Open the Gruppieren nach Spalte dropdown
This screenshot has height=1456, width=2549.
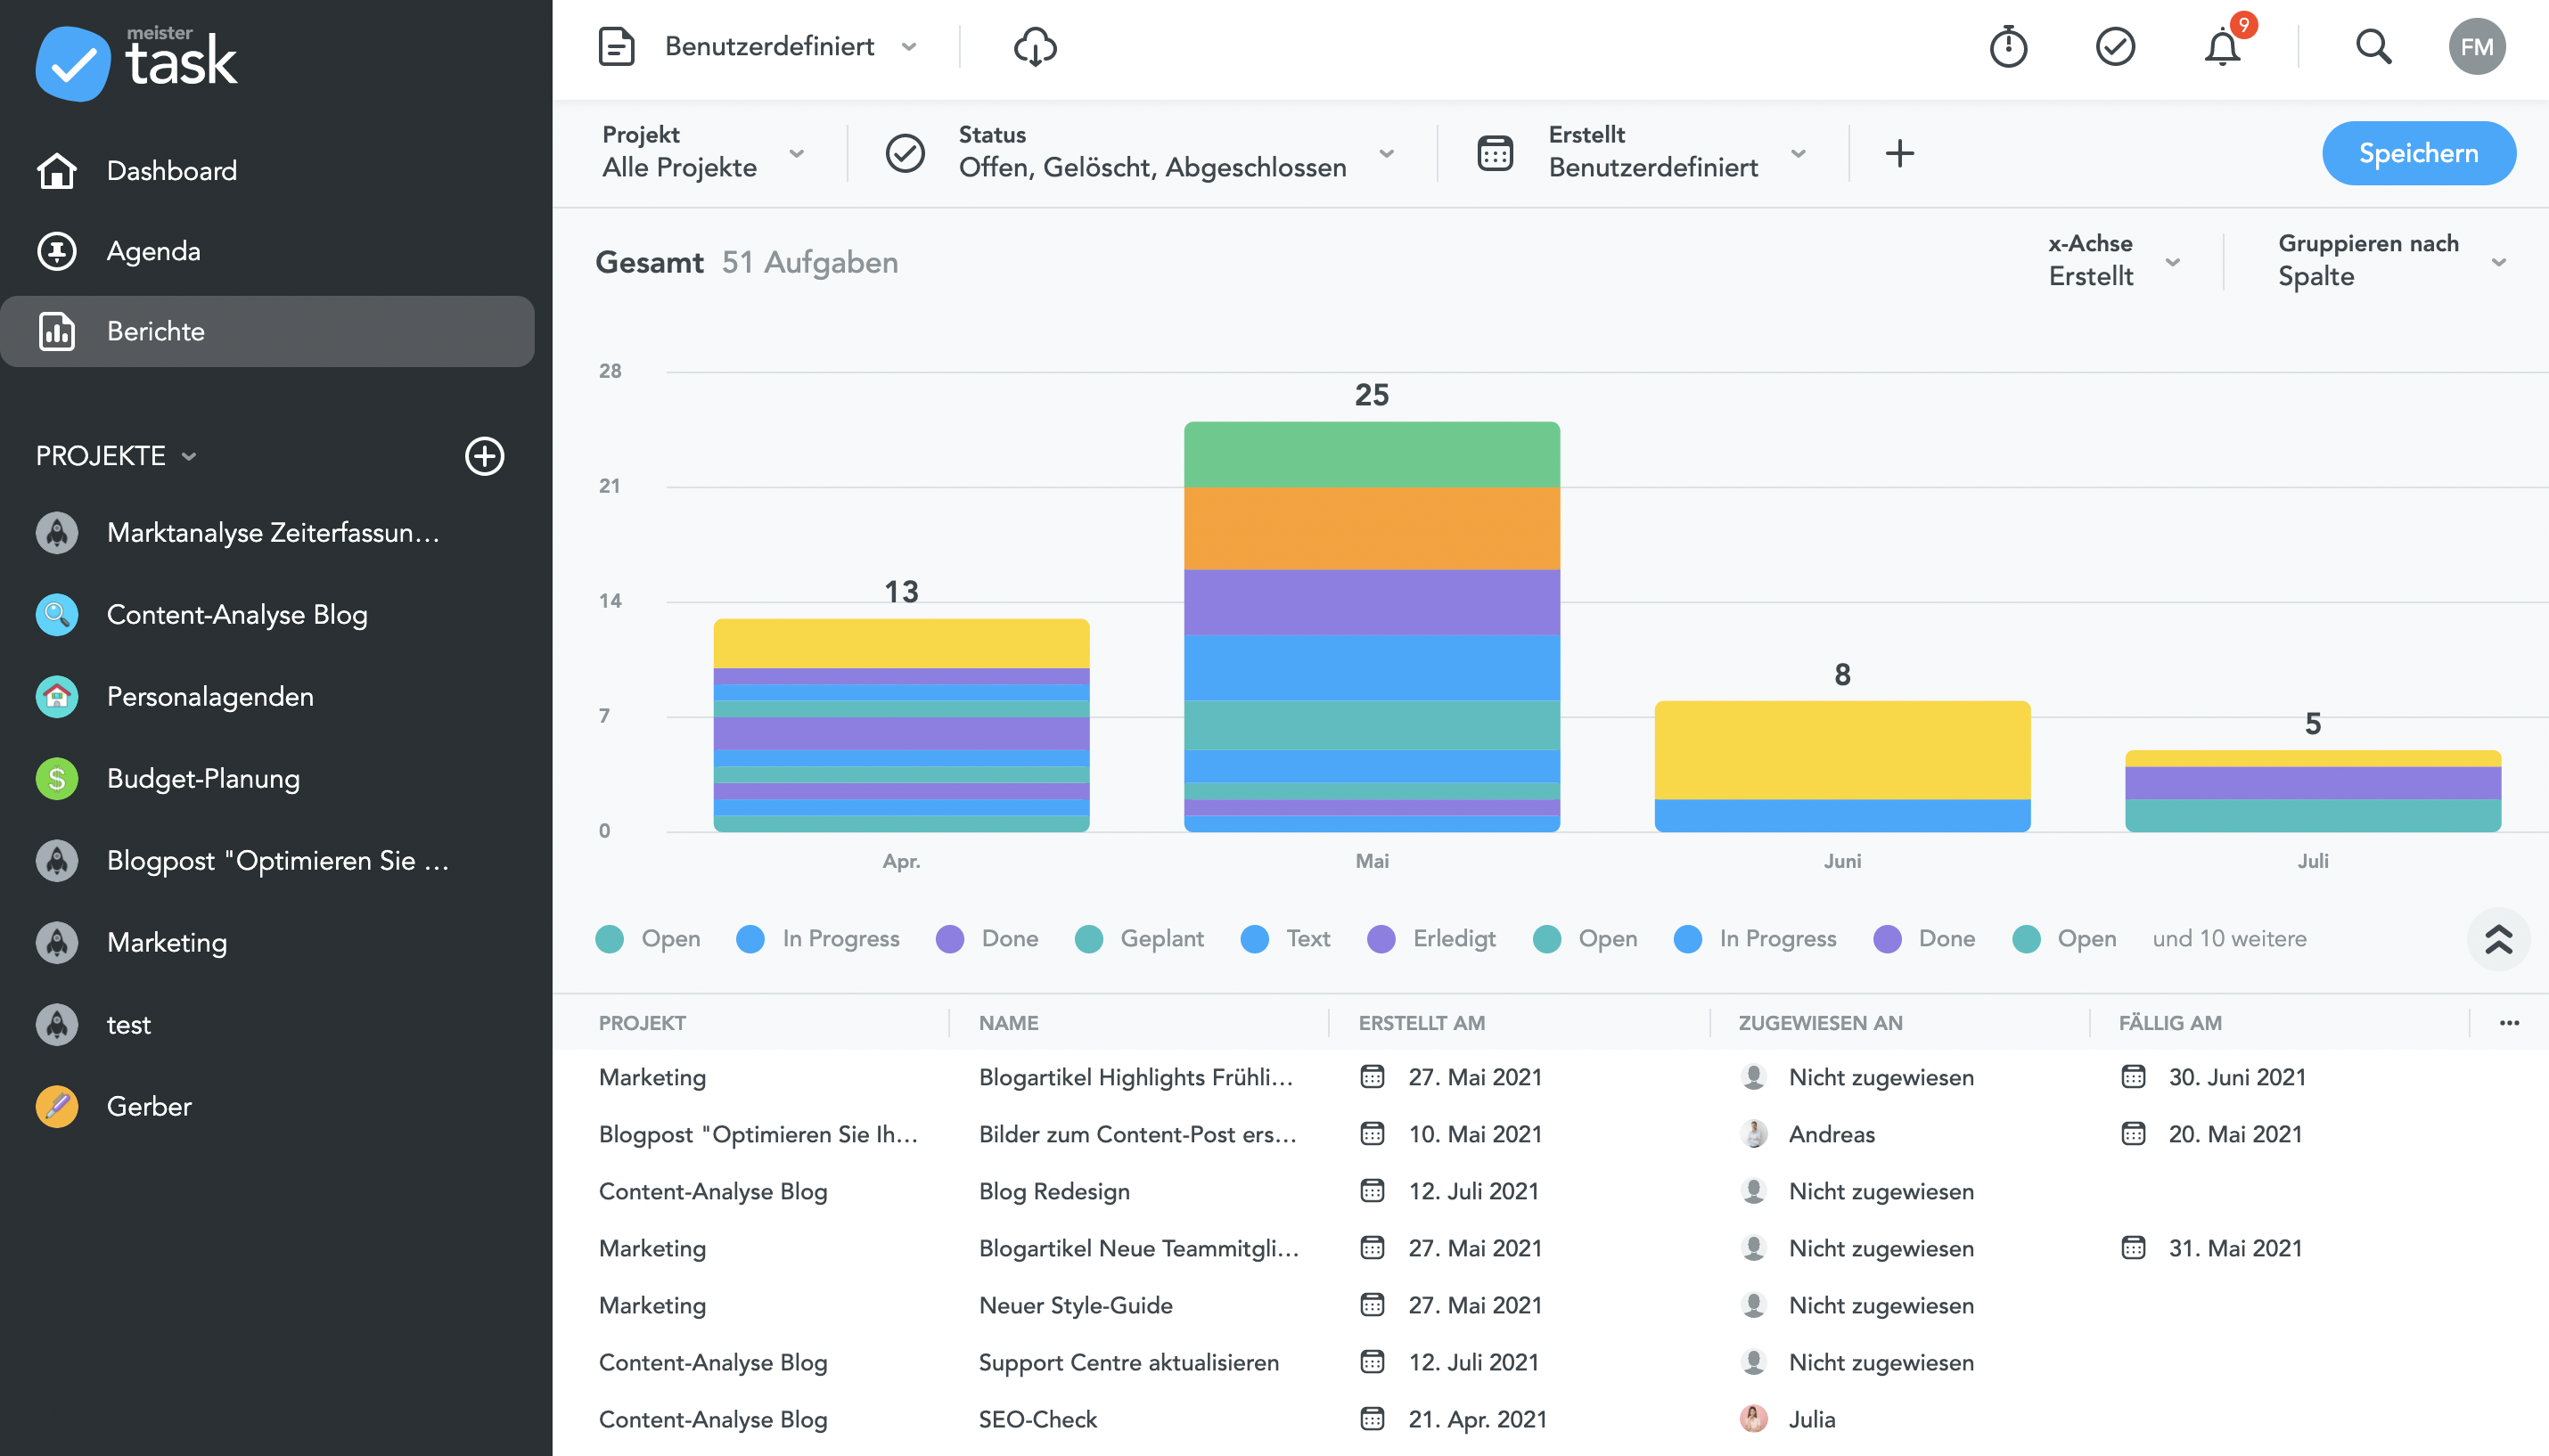pyautogui.click(x=2393, y=261)
